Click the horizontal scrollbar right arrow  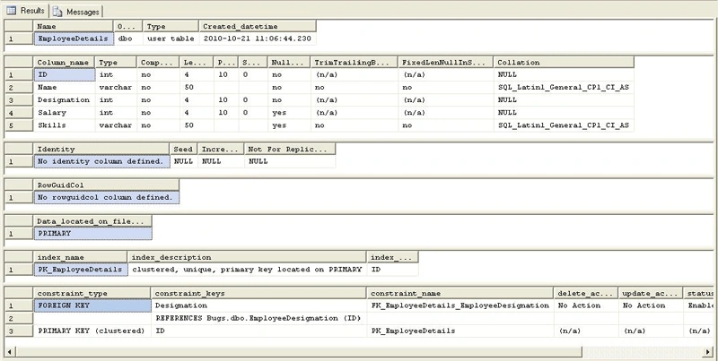[x=708, y=352]
